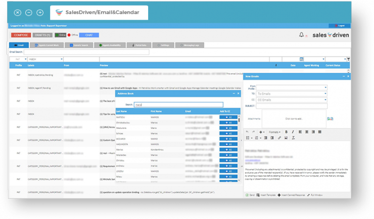
Task: Click the SalesDriven/Email&Calendar browser tab
Action: coord(99,13)
